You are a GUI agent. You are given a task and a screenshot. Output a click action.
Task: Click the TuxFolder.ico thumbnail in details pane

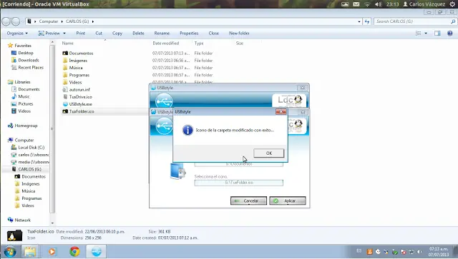click(14, 235)
